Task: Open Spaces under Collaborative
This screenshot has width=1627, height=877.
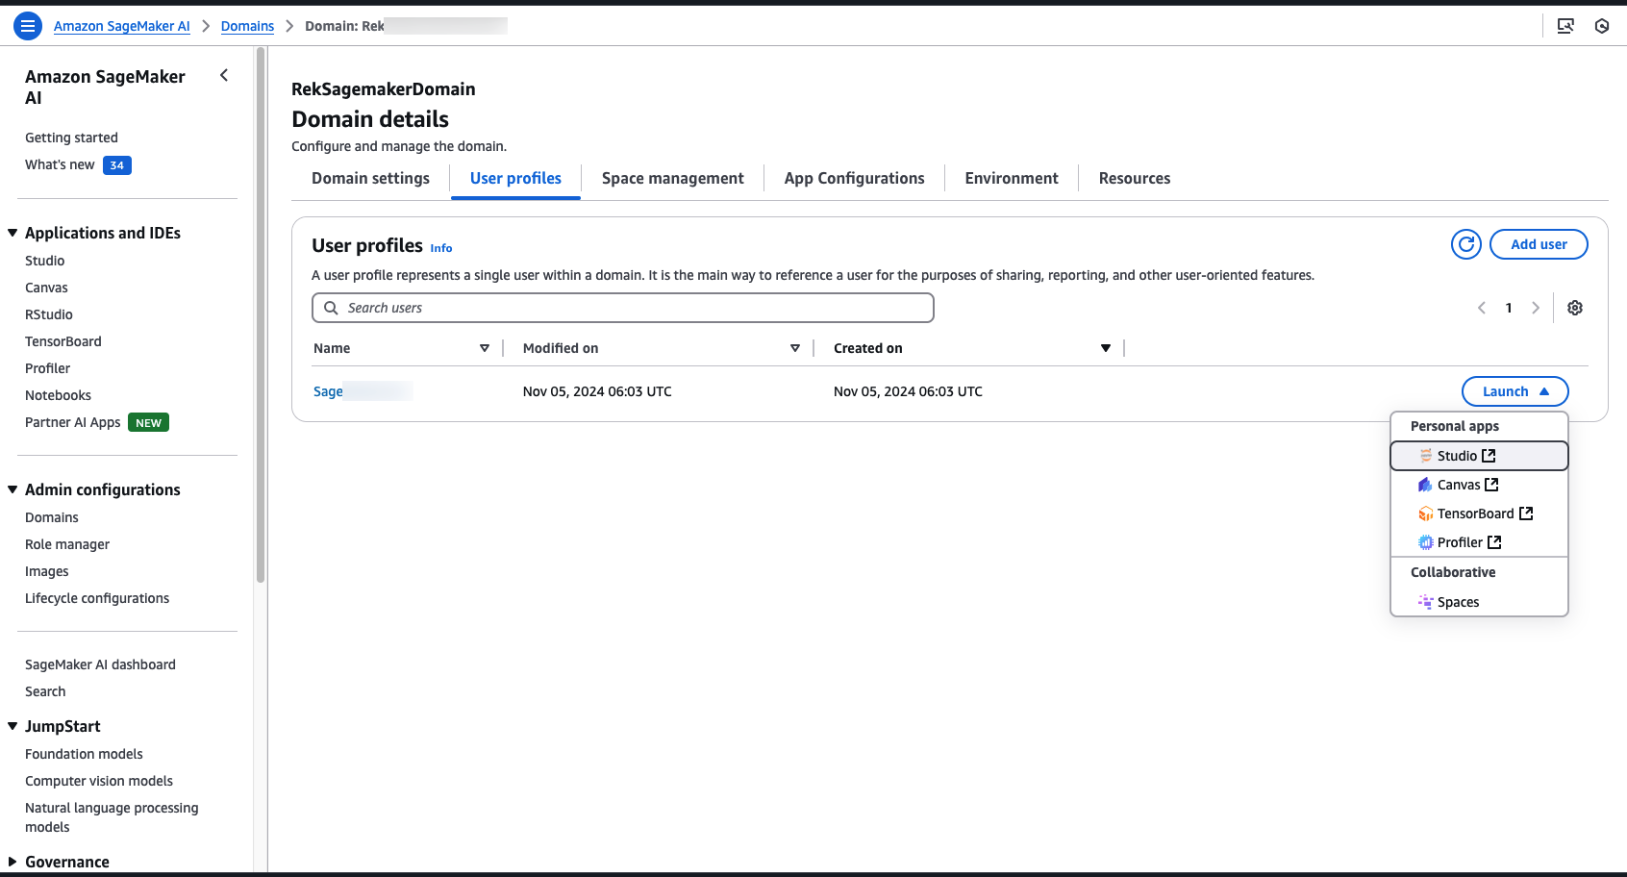Action: coord(1479,602)
